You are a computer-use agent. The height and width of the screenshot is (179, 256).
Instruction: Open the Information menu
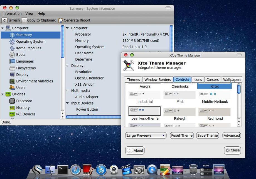point(12,13)
